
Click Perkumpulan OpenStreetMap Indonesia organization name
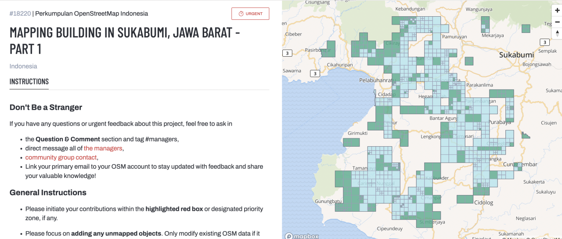91,14
